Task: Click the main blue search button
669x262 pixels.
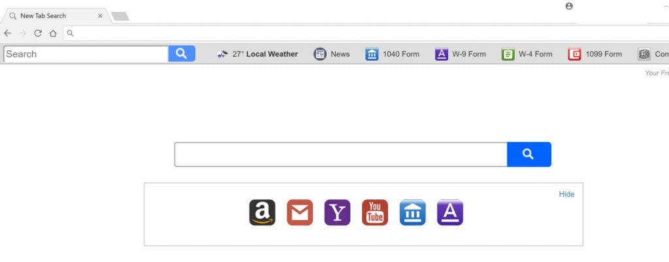Action: (529, 154)
